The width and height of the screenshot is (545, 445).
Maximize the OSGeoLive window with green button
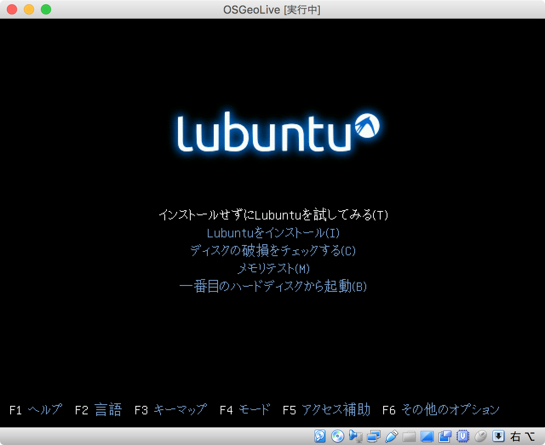coord(46,9)
